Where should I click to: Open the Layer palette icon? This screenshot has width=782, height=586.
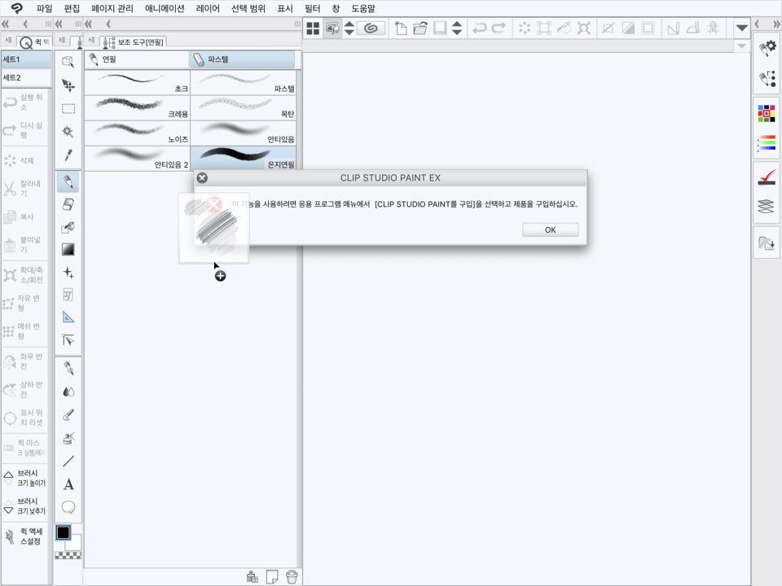coord(766,207)
